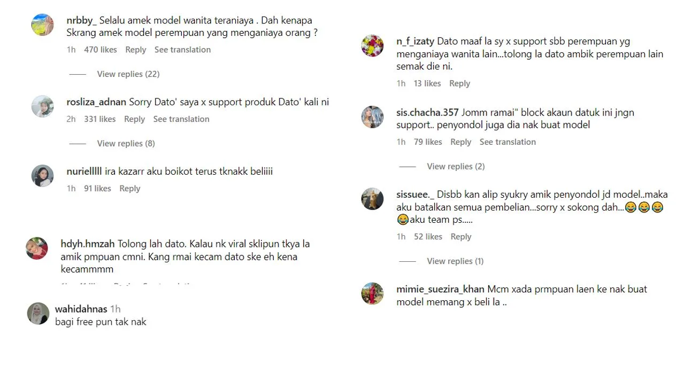Open nrbby_ profile avatar
700x366 pixels.
[42, 25]
